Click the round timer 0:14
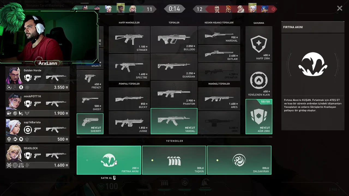349x196 pixels. 174,9
